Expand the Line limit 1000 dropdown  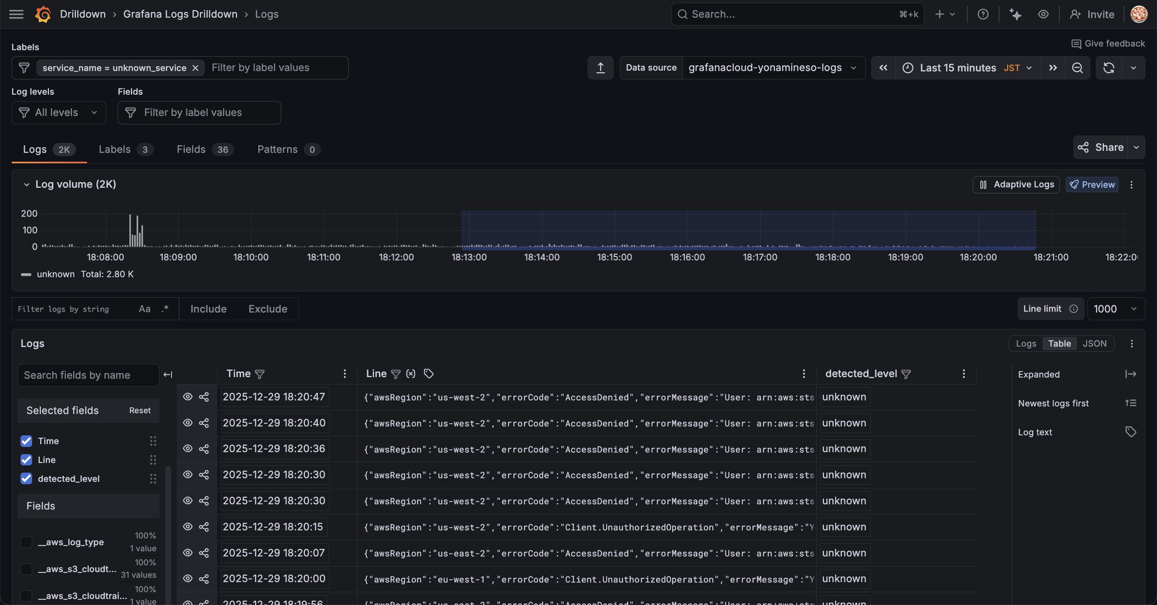click(x=1116, y=309)
